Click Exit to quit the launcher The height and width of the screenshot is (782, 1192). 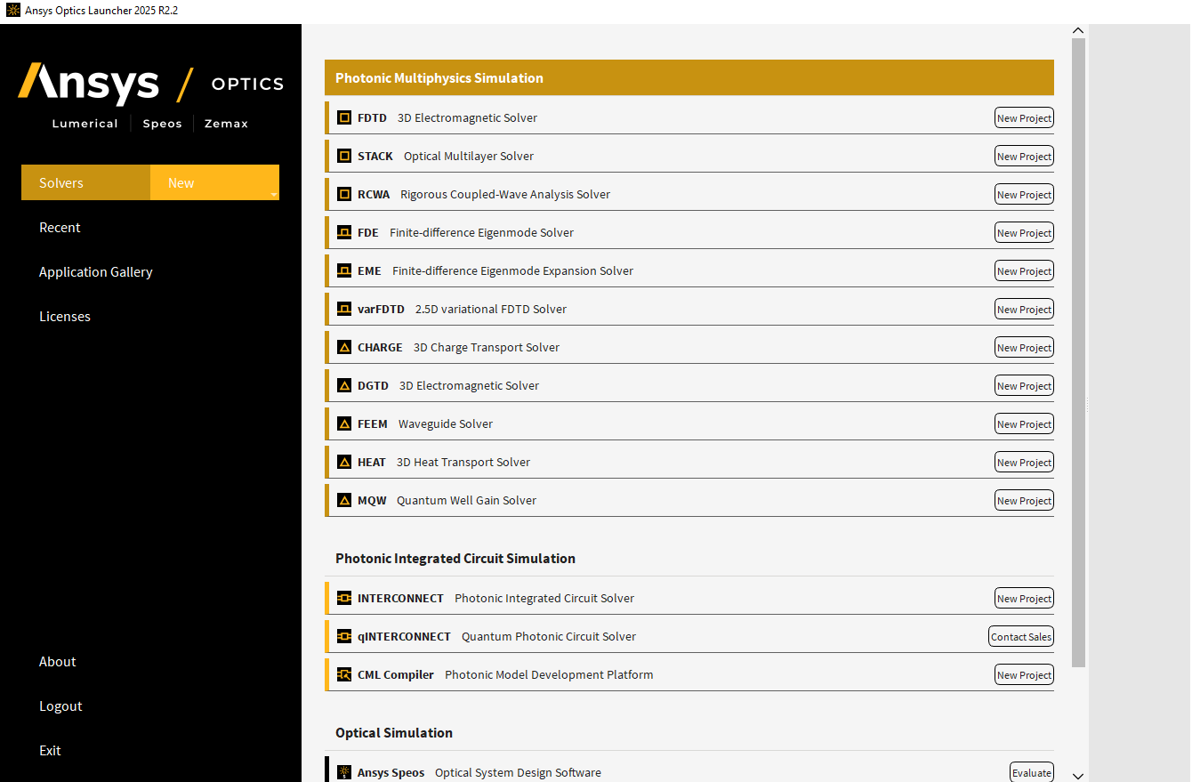[50, 751]
